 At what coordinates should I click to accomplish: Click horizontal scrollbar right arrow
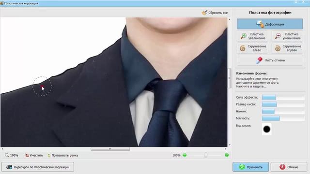(225, 149)
